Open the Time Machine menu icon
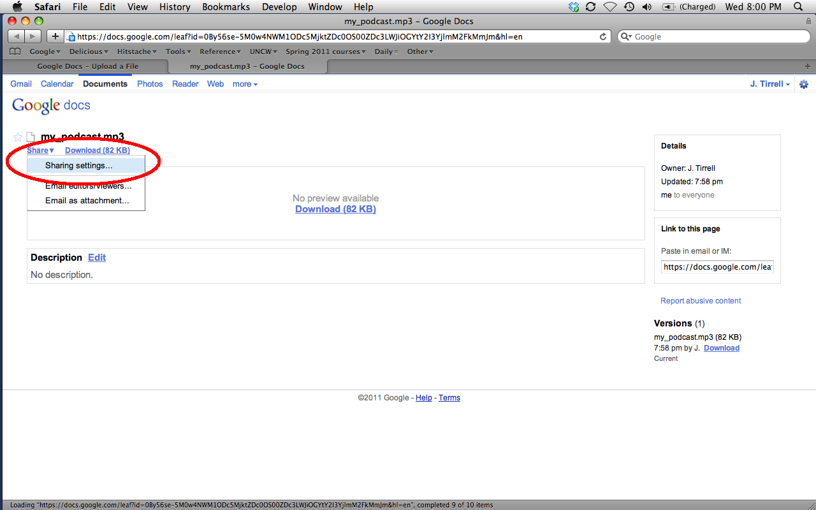 tap(629, 7)
